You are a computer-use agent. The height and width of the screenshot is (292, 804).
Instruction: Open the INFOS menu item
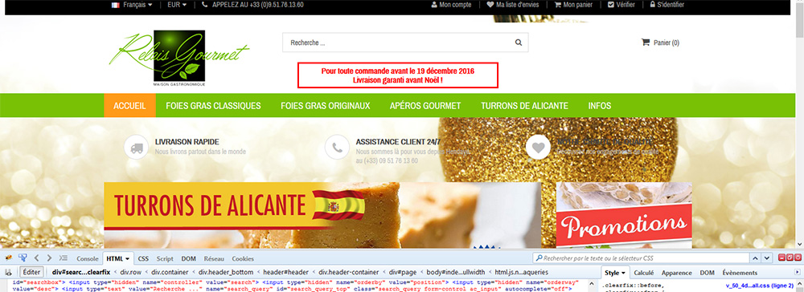coord(600,106)
